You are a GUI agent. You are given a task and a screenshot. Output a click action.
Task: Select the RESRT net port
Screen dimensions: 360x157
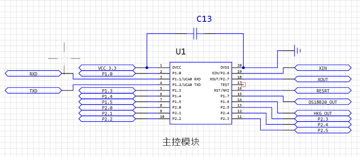(x=323, y=90)
